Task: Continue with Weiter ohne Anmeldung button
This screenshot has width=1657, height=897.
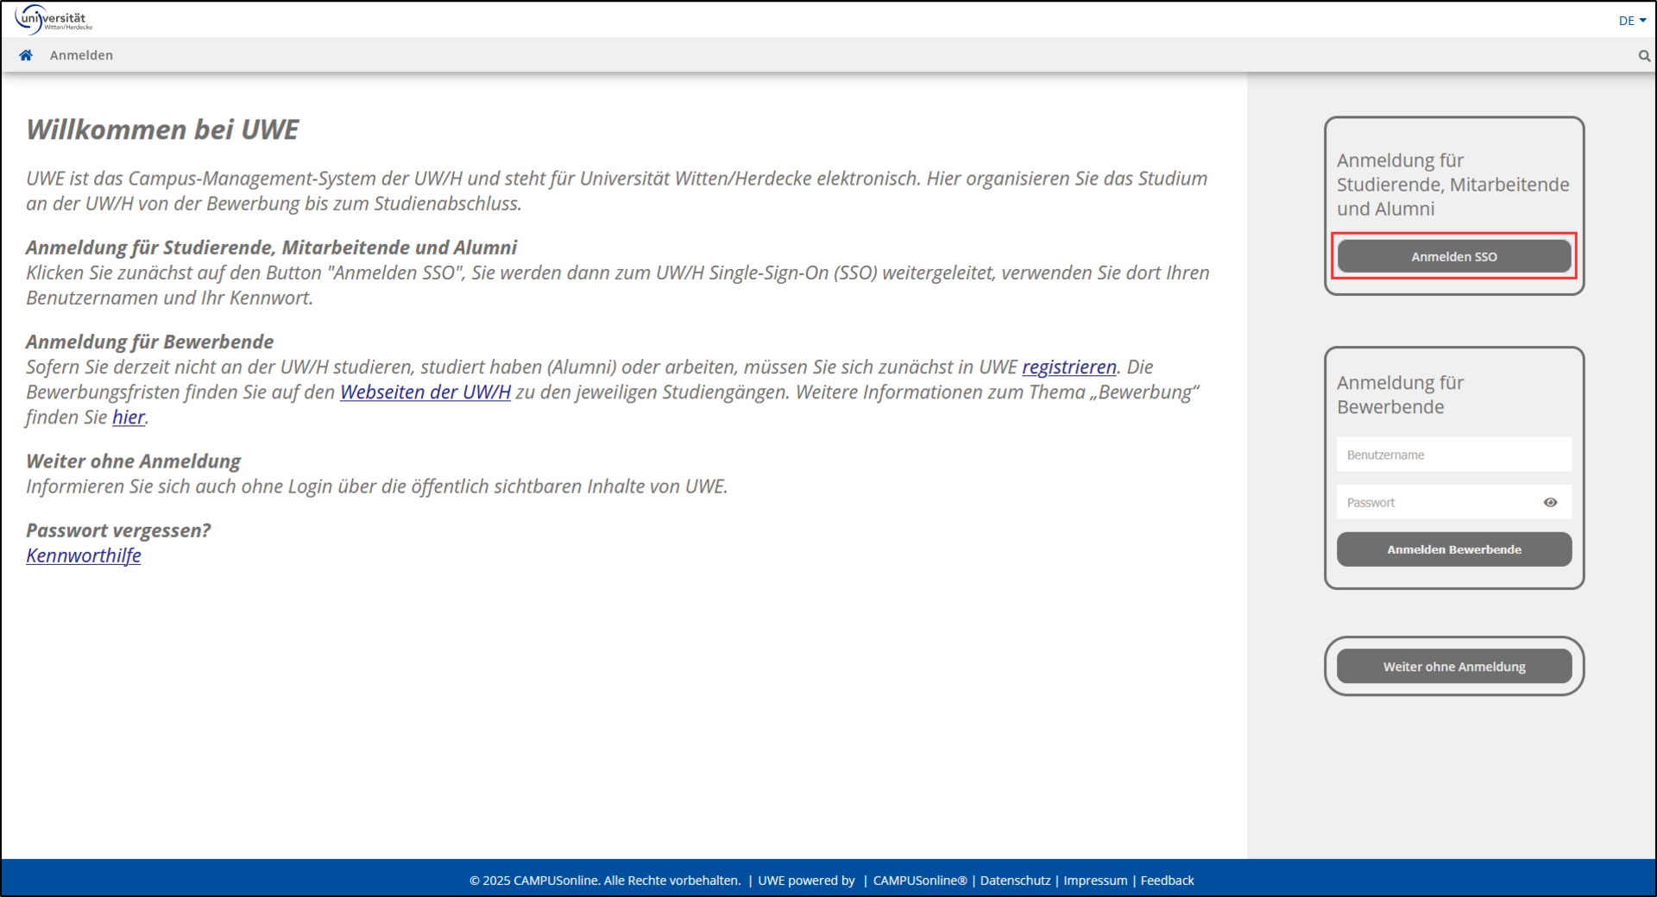Action: coord(1453,667)
